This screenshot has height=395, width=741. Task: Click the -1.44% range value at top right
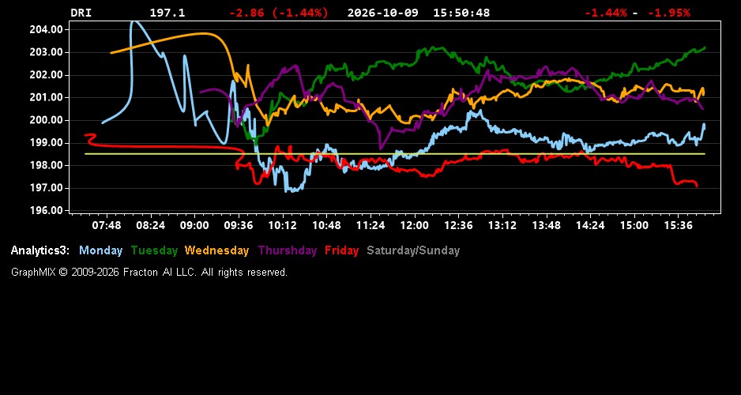point(606,13)
